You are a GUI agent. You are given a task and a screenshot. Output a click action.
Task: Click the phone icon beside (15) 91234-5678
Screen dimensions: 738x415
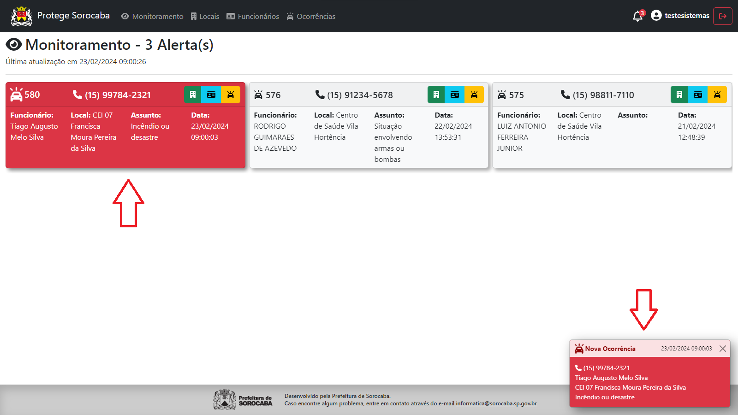(320, 95)
